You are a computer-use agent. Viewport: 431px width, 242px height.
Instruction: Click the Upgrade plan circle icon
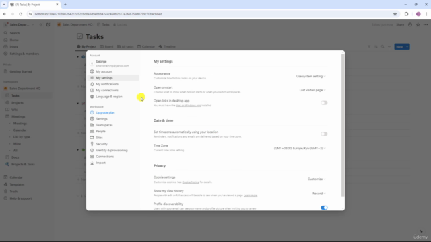[92, 112]
